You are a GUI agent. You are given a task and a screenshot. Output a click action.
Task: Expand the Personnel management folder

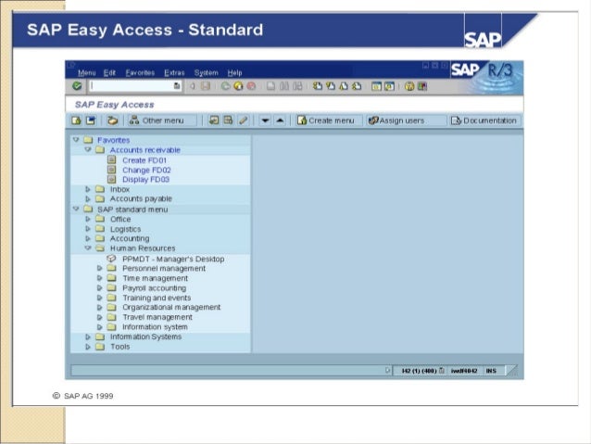pyautogui.click(x=99, y=268)
